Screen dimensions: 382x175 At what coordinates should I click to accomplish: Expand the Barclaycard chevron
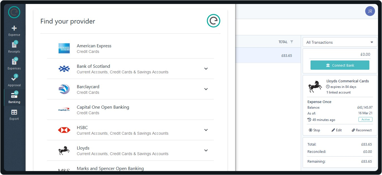click(206, 89)
